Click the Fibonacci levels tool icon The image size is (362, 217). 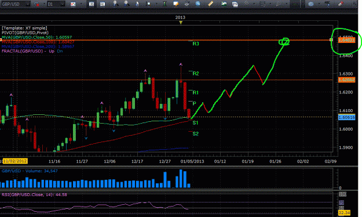point(262,4)
